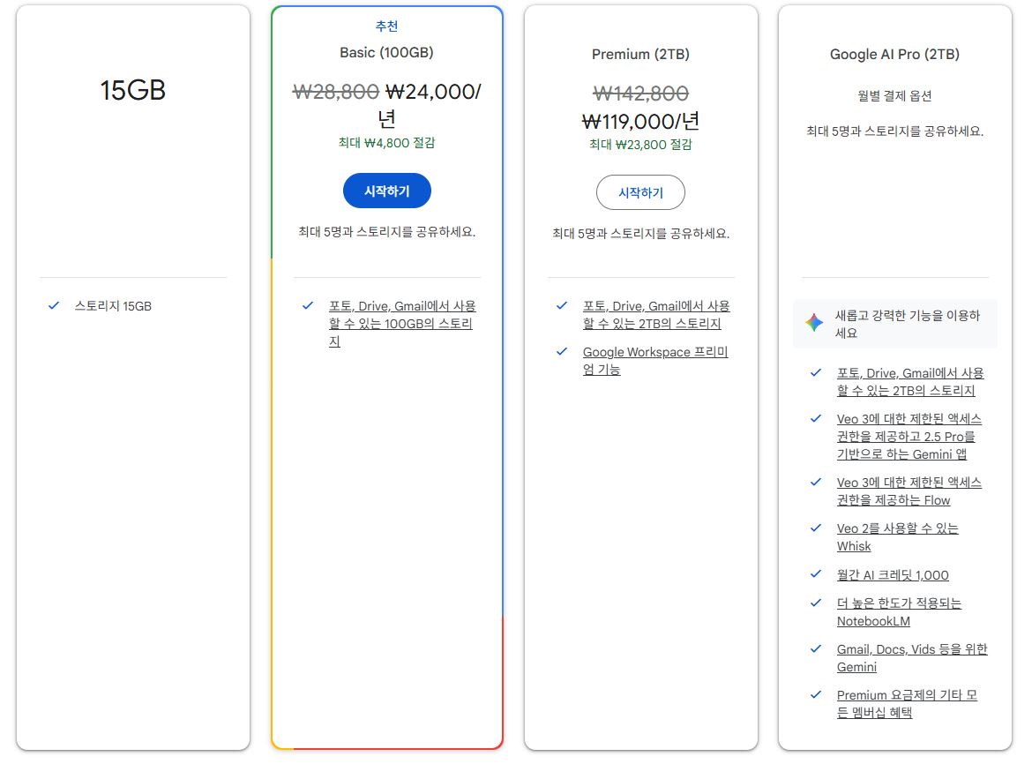Click checkmark beside AI Pro 2TB storage feature
The image size is (1032, 764).
816,372
